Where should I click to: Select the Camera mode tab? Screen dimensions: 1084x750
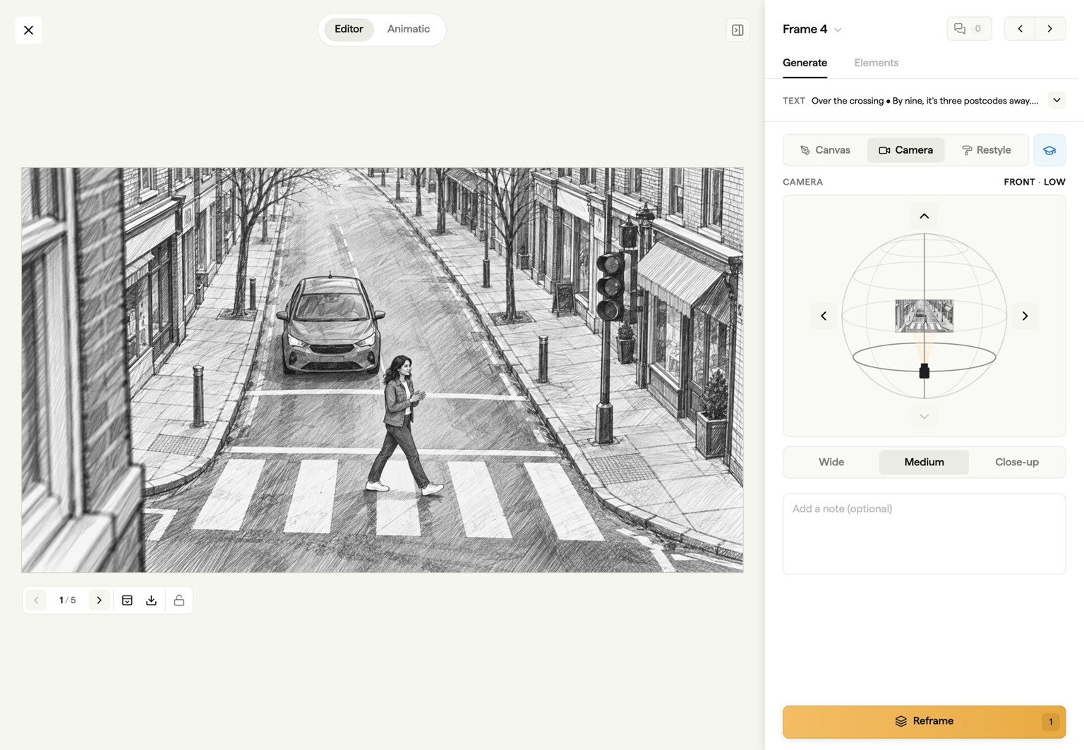point(905,150)
